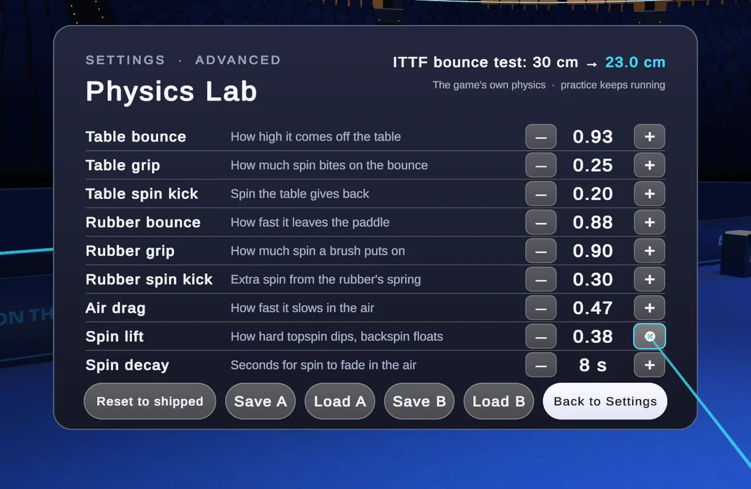Click the Rubber grip label
The height and width of the screenshot is (489, 751).
pyautogui.click(x=130, y=251)
